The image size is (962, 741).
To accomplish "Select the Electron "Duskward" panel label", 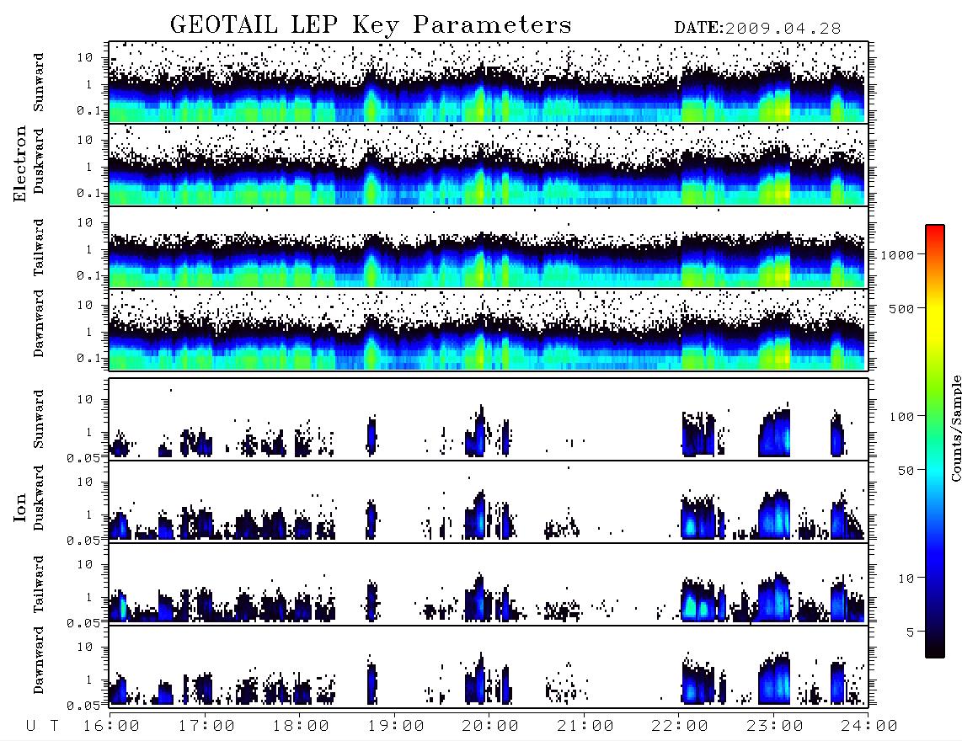I will click(39, 161).
